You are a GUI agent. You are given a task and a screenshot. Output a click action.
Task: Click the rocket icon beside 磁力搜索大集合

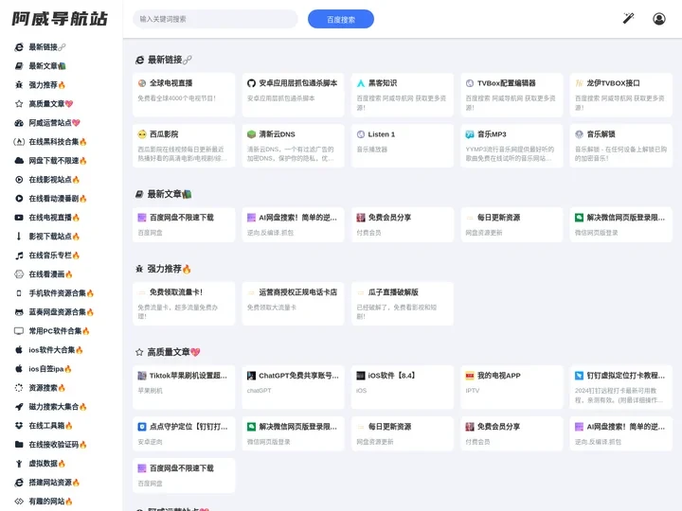point(19,407)
